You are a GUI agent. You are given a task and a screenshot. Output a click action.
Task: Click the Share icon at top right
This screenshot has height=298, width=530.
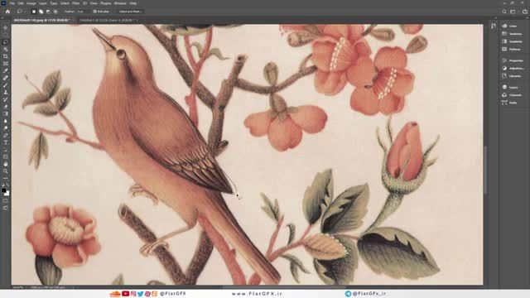point(525,12)
